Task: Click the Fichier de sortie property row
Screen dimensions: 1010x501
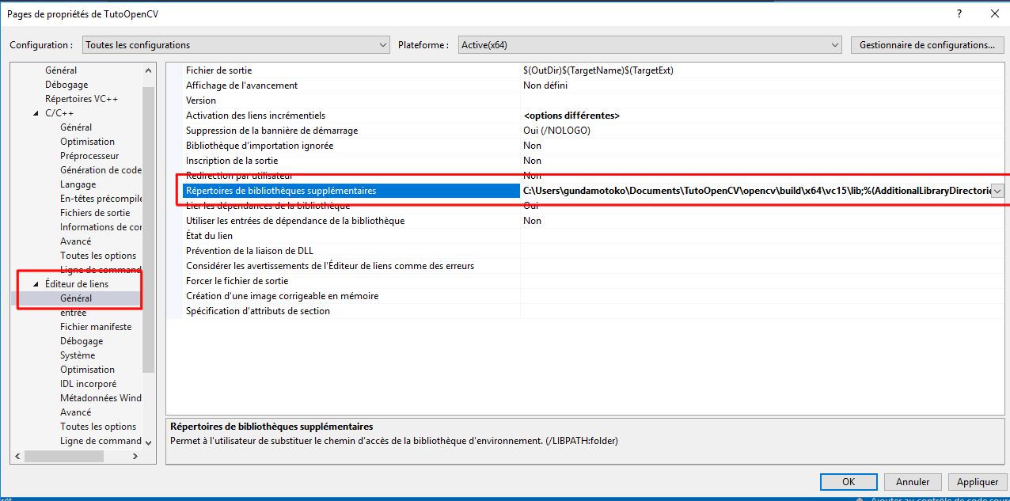Action: click(x=218, y=70)
